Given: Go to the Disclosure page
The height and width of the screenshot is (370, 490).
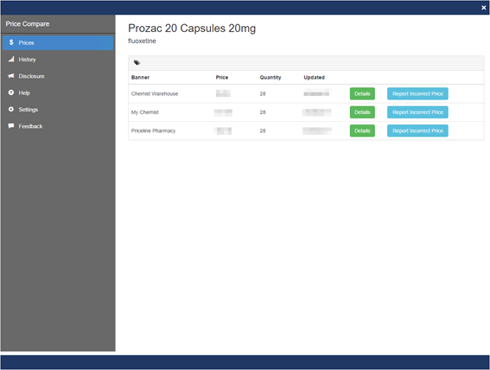Looking at the screenshot, I should click(x=58, y=76).
